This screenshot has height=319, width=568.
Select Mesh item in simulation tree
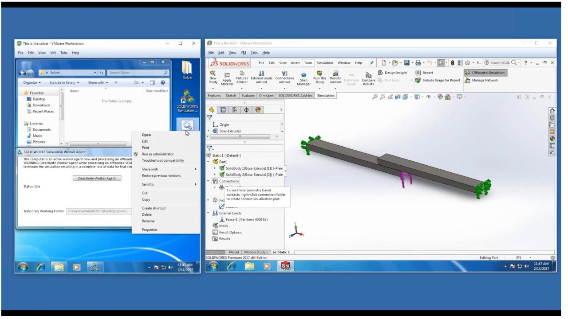[220, 226]
